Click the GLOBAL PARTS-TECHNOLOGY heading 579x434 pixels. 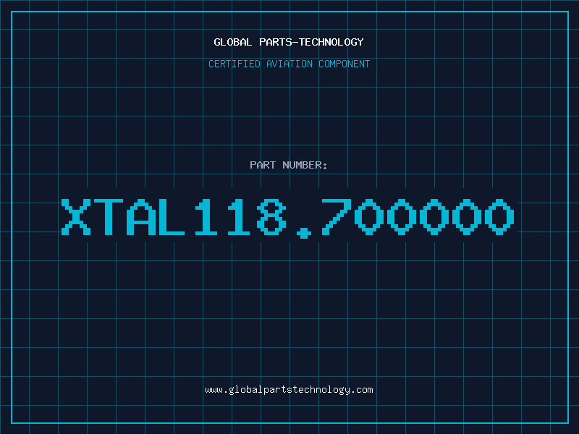tap(289, 42)
